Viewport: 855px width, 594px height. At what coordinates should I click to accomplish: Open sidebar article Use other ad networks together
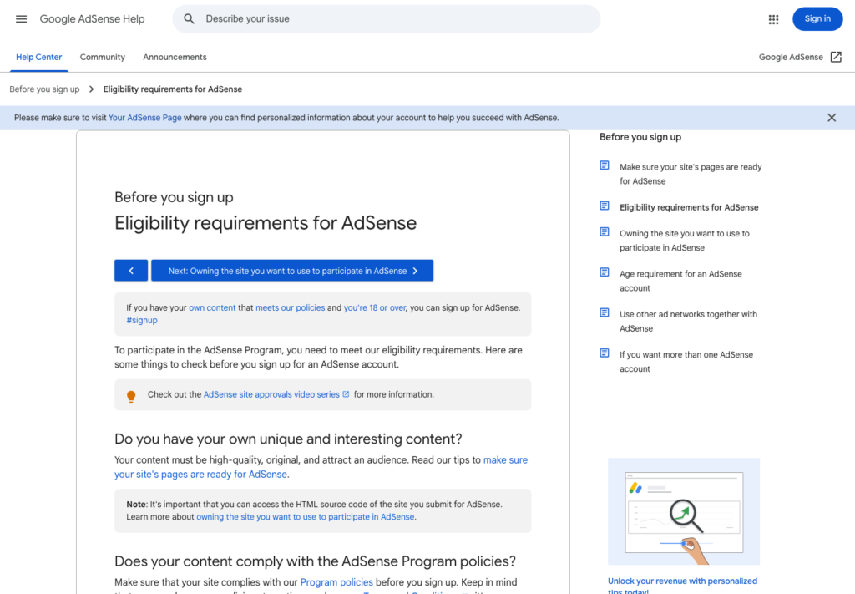coord(688,322)
